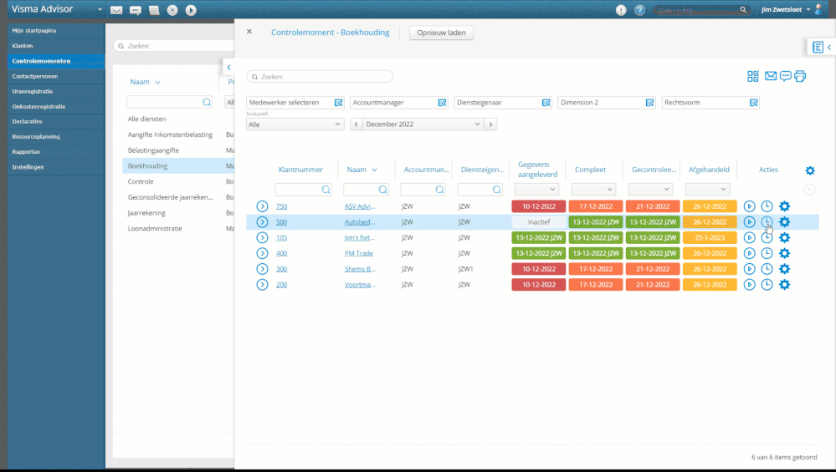Go to Mijn startpagina
Viewport: 836px width, 472px height.
(x=34, y=30)
